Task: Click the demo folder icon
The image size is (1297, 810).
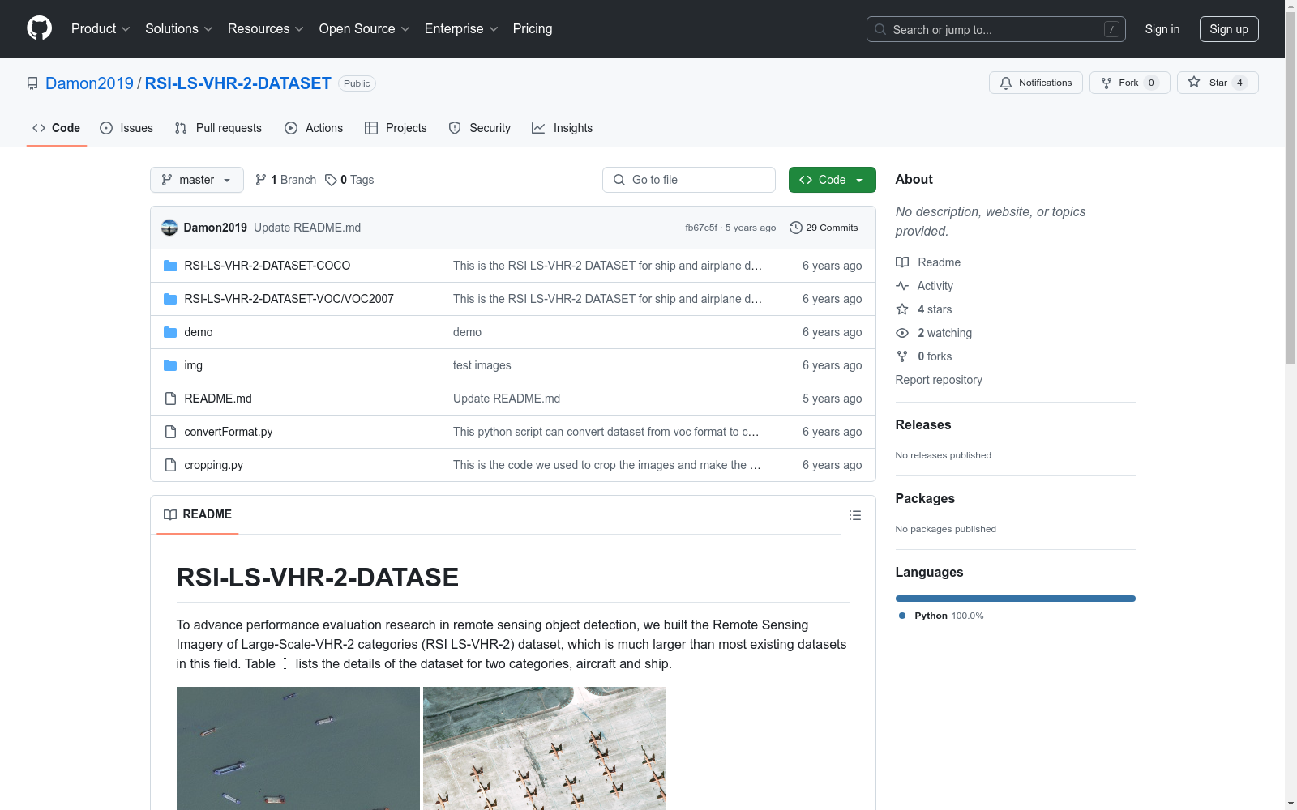Action: tap(170, 332)
